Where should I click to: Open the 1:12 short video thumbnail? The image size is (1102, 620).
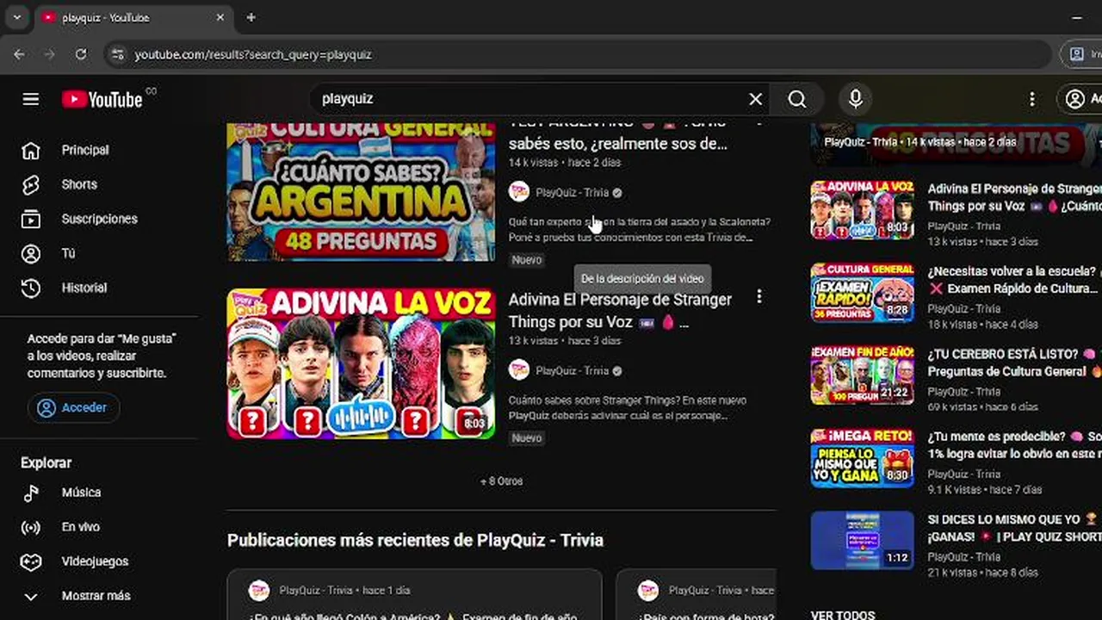[x=862, y=541]
